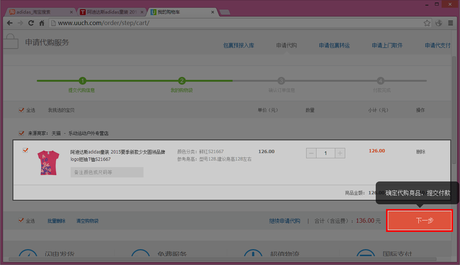Click the unit price 126.00
The height and width of the screenshot is (265, 460).
coord(266,151)
